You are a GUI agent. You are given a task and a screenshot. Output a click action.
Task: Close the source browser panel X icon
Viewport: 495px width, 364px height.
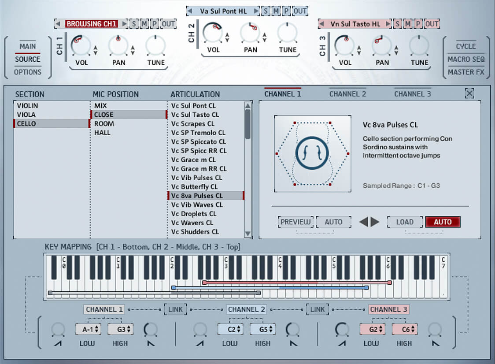pyautogui.click(x=469, y=93)
